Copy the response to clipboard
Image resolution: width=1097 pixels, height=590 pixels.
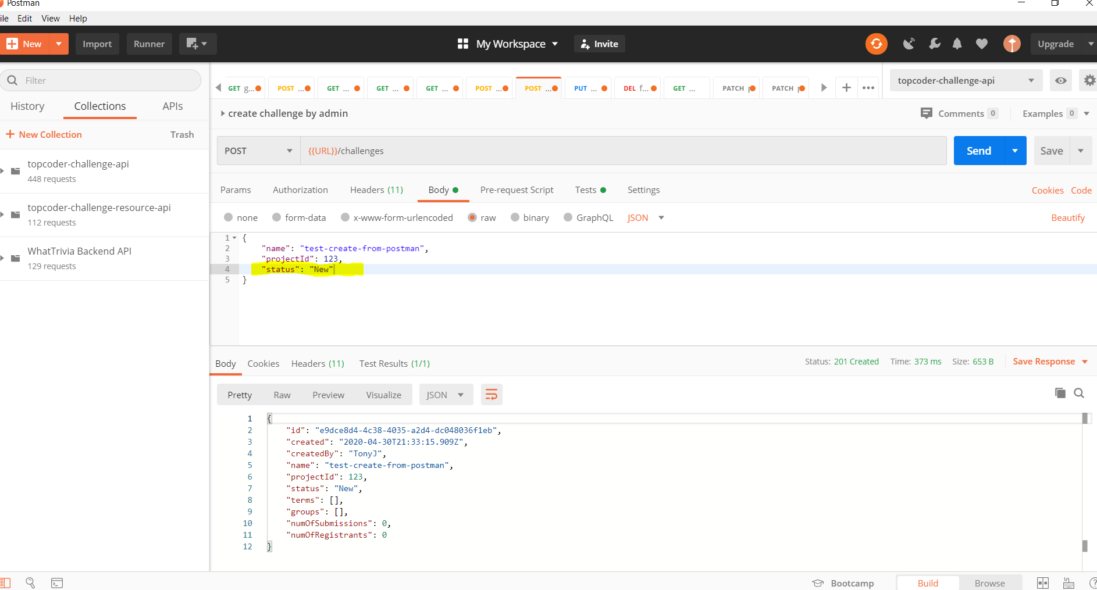click(x=1060, y=394)
